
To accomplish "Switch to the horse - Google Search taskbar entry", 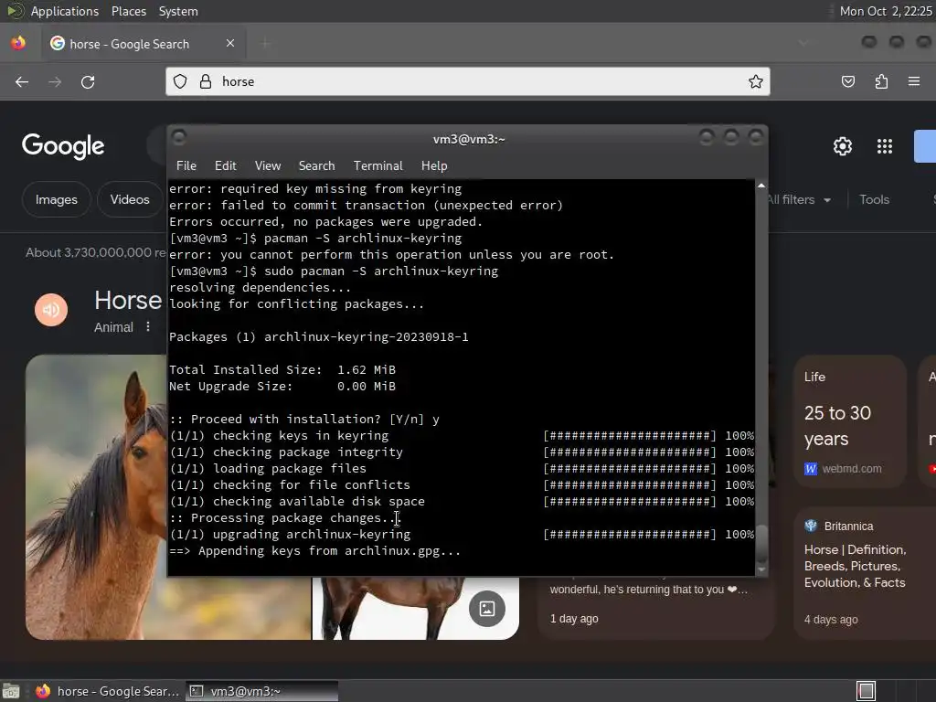I will coord(108,691).
